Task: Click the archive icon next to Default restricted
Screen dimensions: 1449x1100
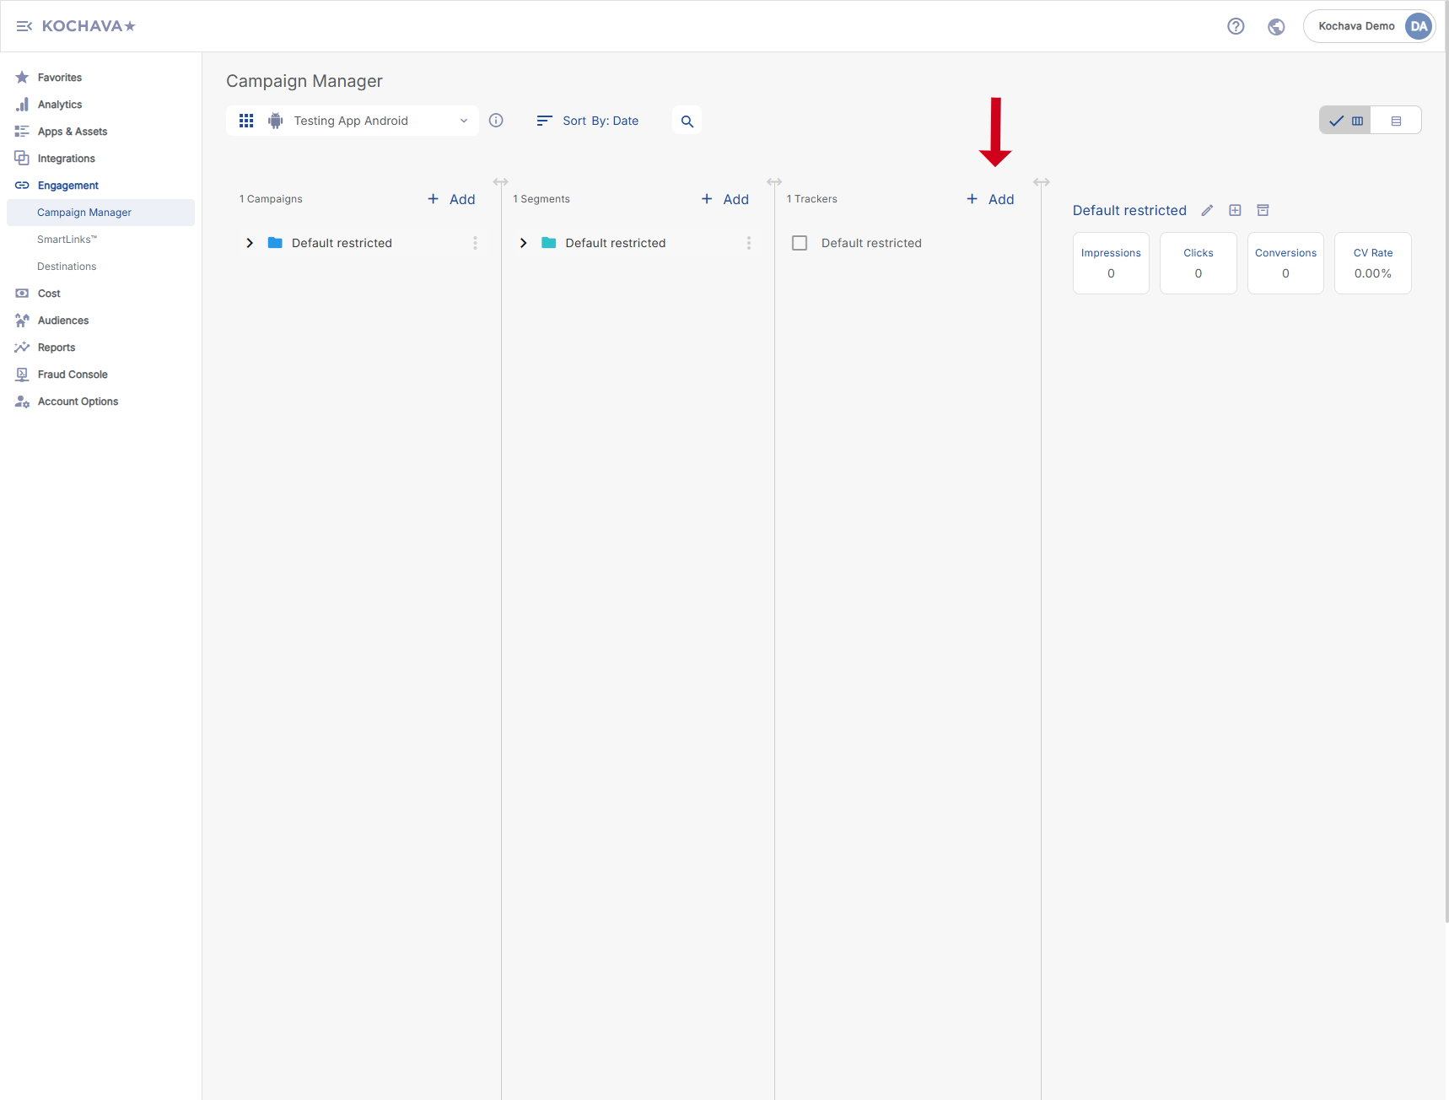Action: [x=1263, y=211]
